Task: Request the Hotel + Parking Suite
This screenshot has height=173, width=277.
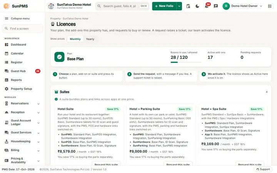Action: pyautogui.click(x=178, y=164)
